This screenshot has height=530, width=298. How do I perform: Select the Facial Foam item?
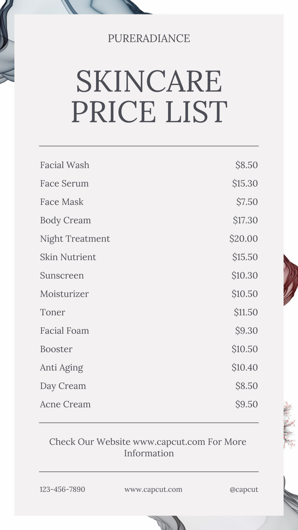coord(64,331)
